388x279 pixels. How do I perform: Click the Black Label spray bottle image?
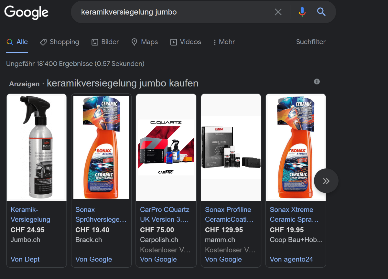click(37, 147)
